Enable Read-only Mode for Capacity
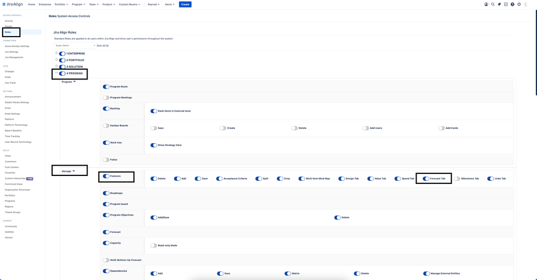537x280 pixels. [x=154, y=246]
